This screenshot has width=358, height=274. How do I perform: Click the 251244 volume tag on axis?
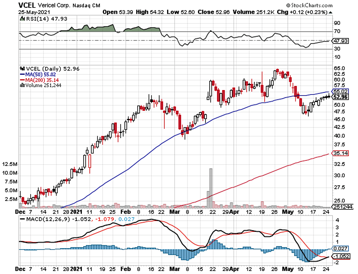coord(343,207)
